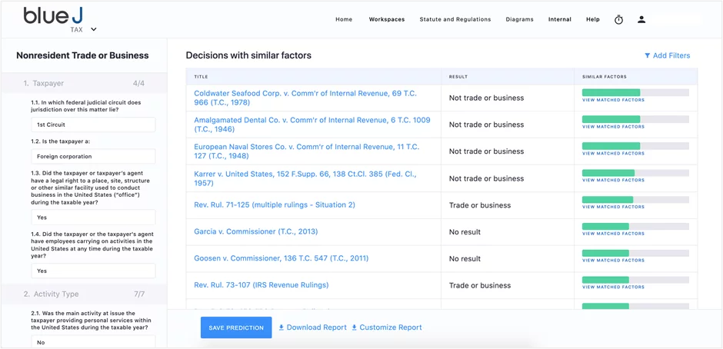Click the Download Report icon
This screenshot has width=723, height=349.
pos(282,327)
